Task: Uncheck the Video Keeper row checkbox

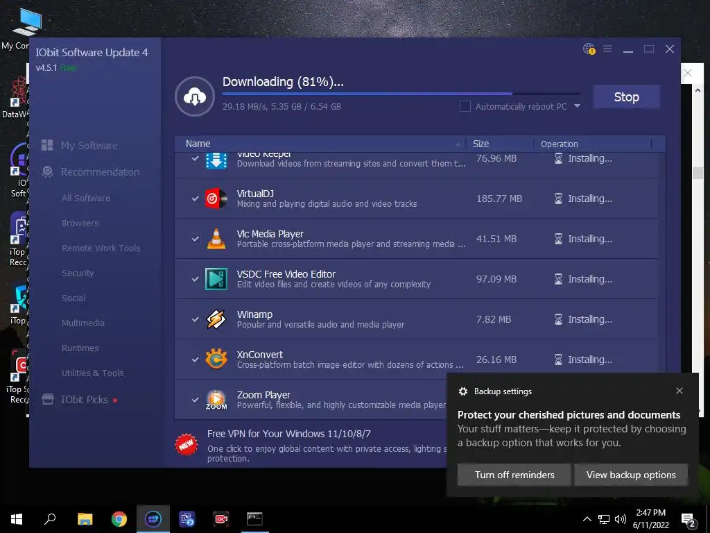Action: coord(195,159)
